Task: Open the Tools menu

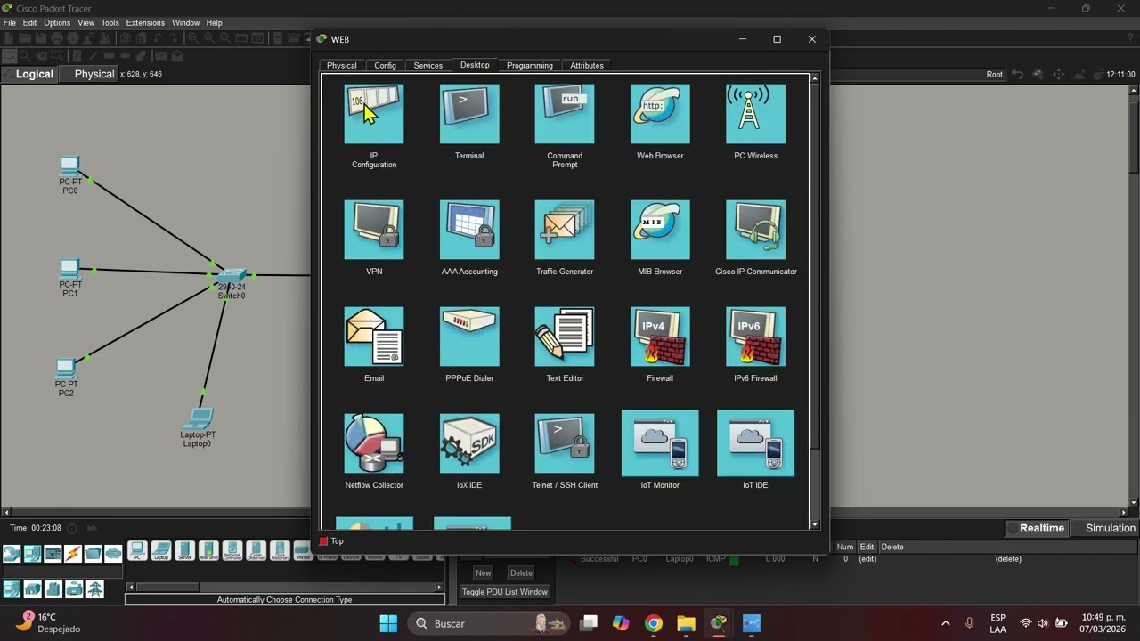Action: [110, 22]
